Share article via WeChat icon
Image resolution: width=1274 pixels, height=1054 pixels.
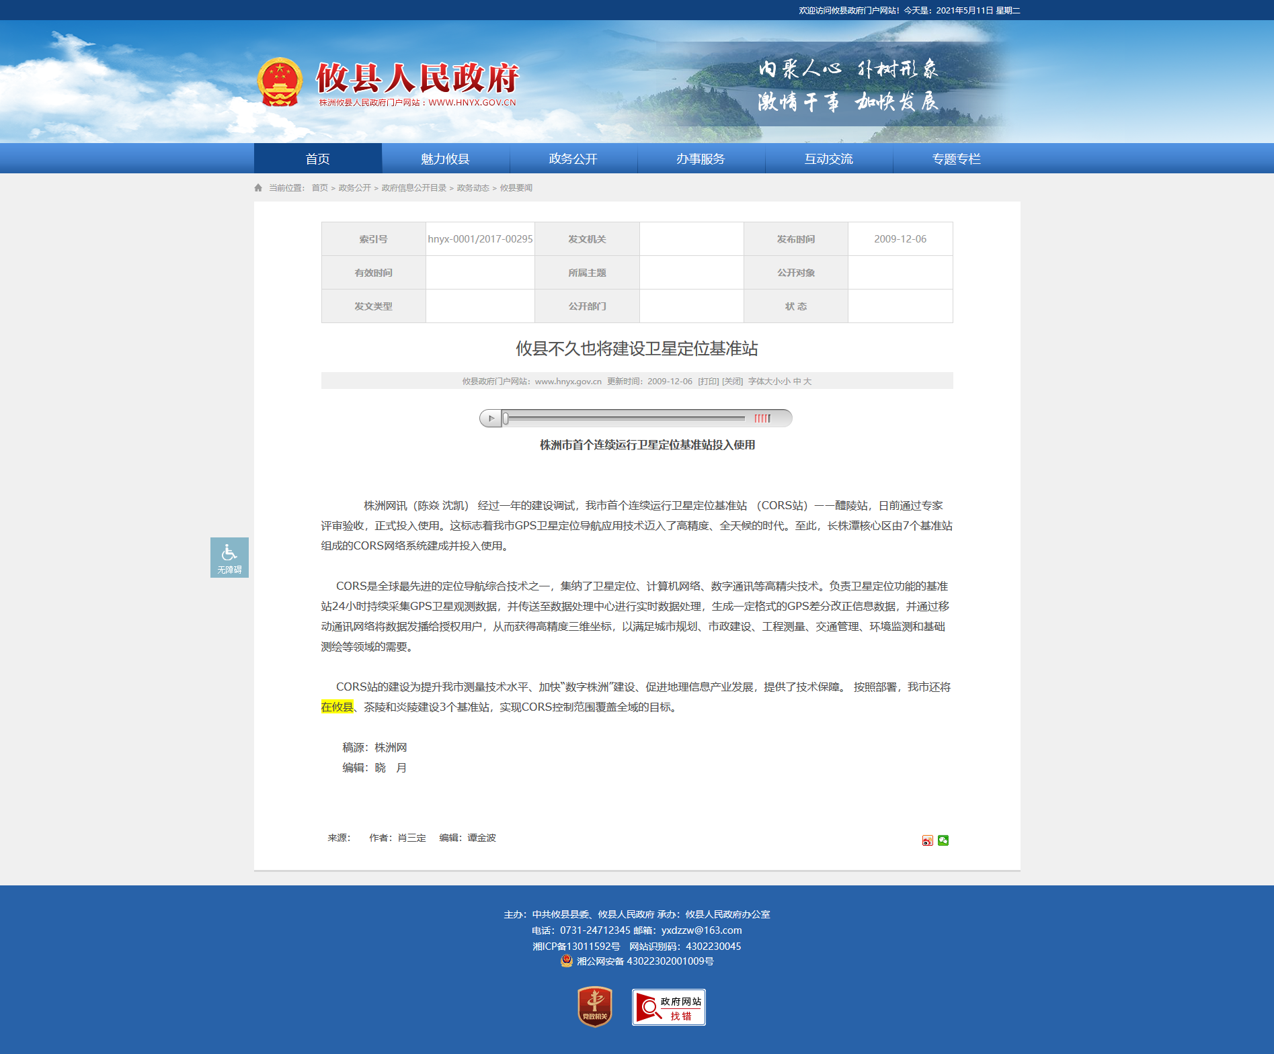tap(943, 840)
